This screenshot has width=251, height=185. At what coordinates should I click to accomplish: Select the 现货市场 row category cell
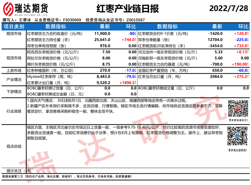[x=14, y=58]
